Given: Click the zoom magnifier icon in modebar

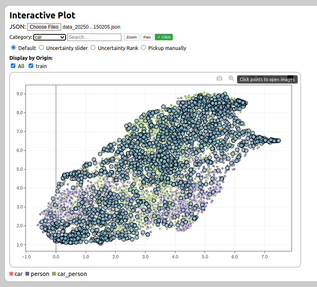Looking at the screenshot, I should (231, 79).
